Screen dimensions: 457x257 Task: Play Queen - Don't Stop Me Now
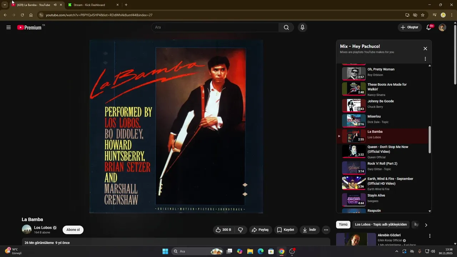click(x=382, y=151)
